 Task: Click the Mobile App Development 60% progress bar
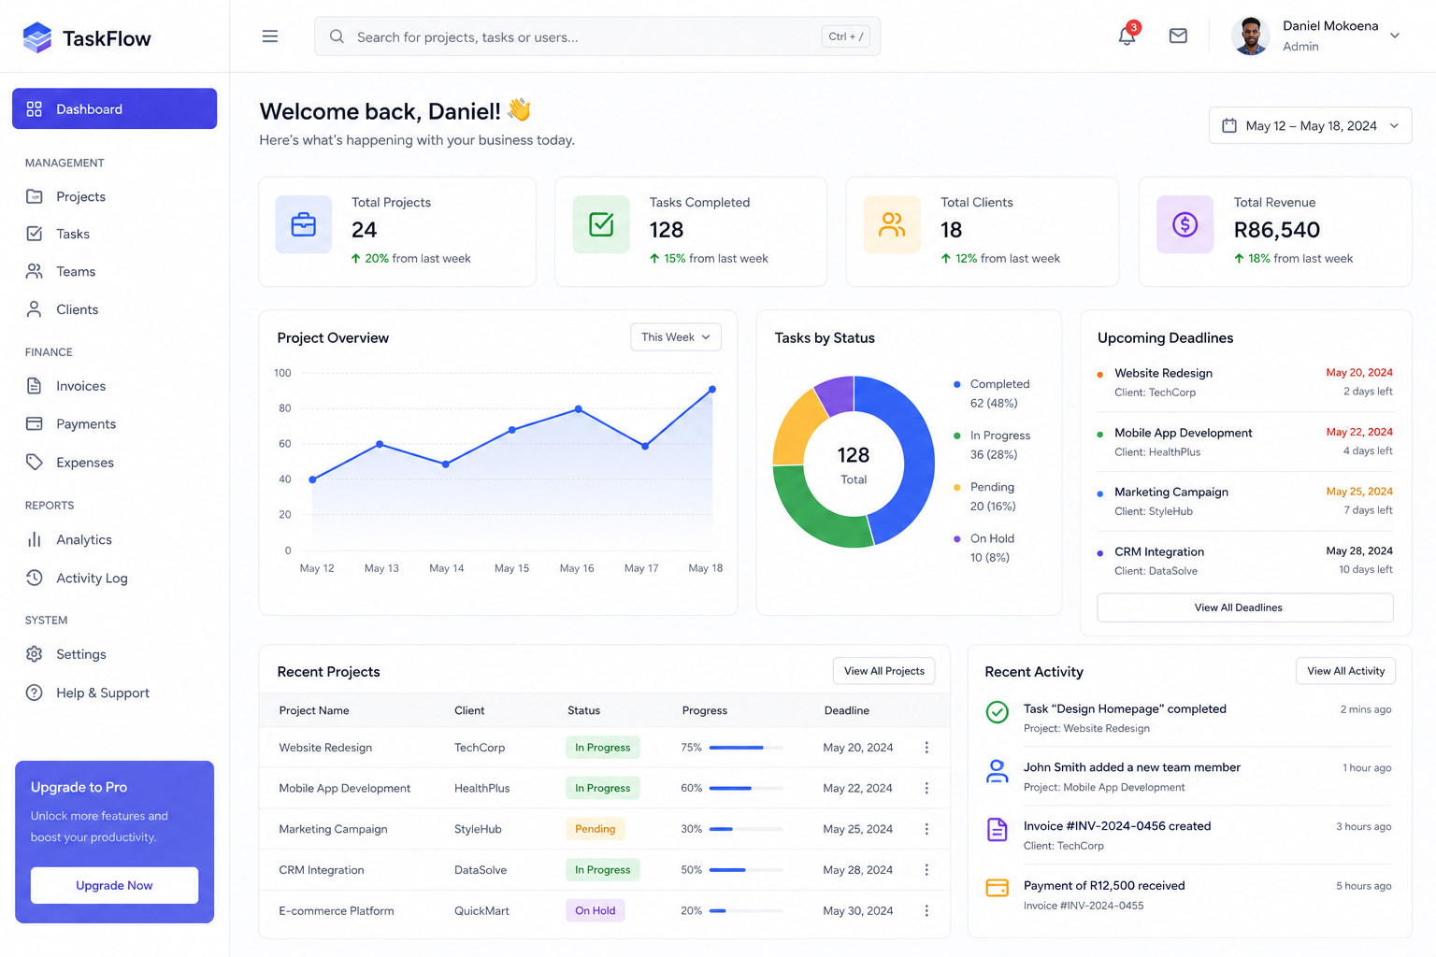click(x=746, y=788)
